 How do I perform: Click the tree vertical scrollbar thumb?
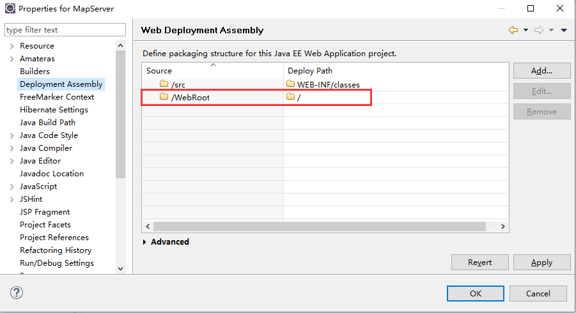(120, 114)
